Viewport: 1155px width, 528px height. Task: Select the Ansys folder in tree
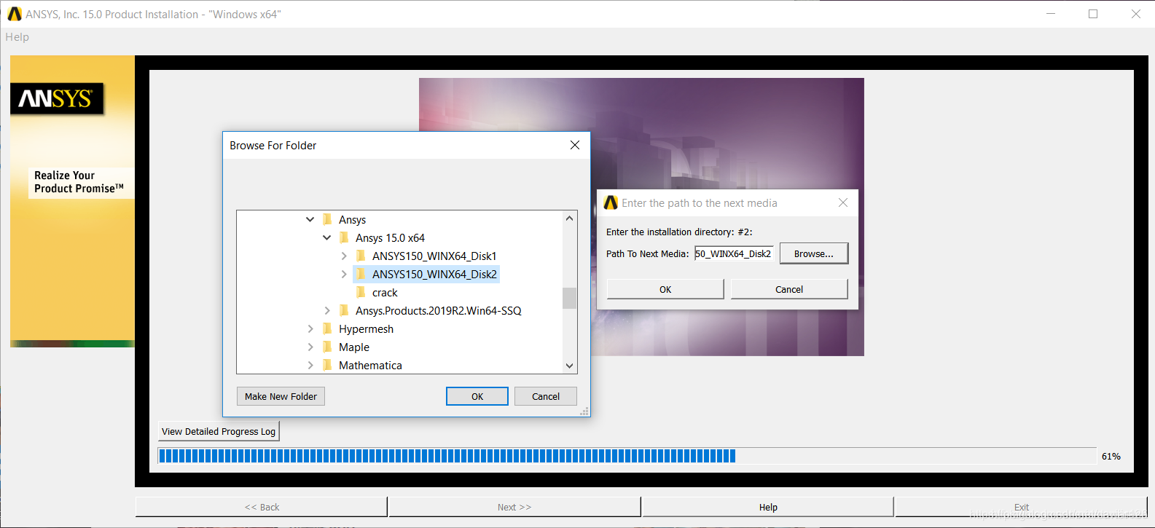352,219
